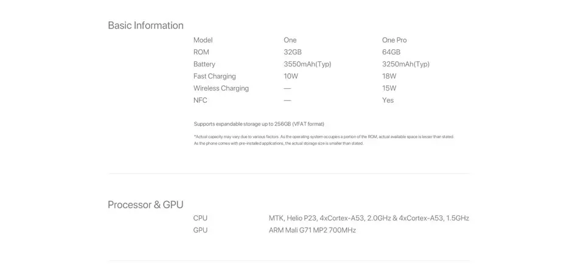The width and height of the screenshot is (578, 272).
Task: Select the One Pro column header
Action: 394,40
